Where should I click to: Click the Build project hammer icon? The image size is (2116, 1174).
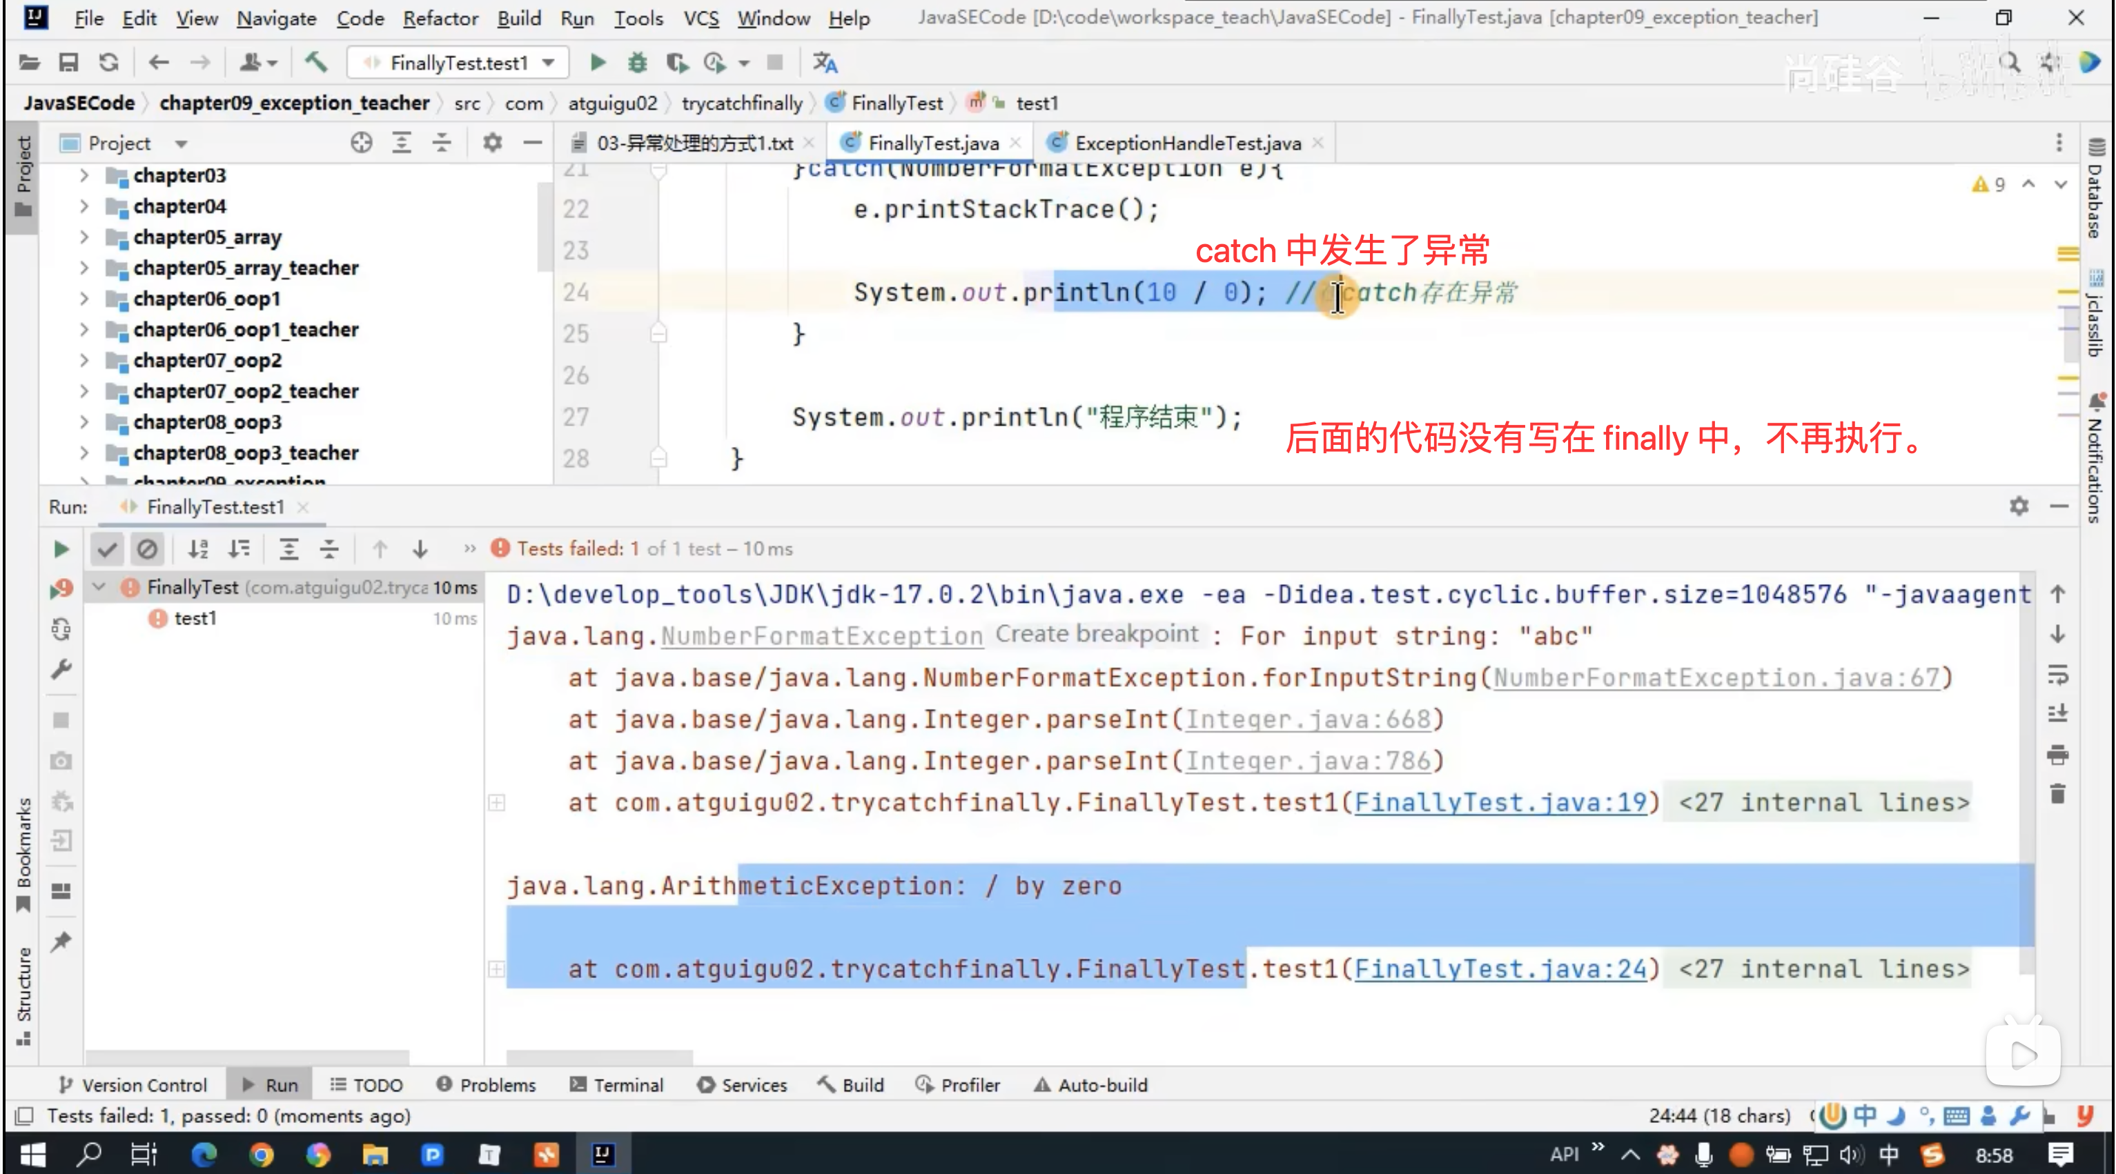(x=315, y=62)
